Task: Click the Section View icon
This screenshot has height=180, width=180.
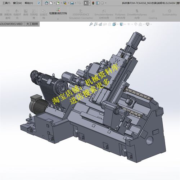Action: (105, 24)
